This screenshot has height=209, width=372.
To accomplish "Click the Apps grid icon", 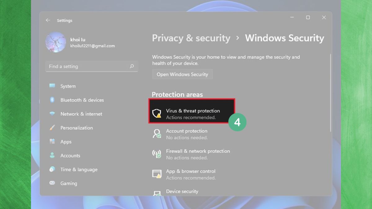I will (52, 142).
